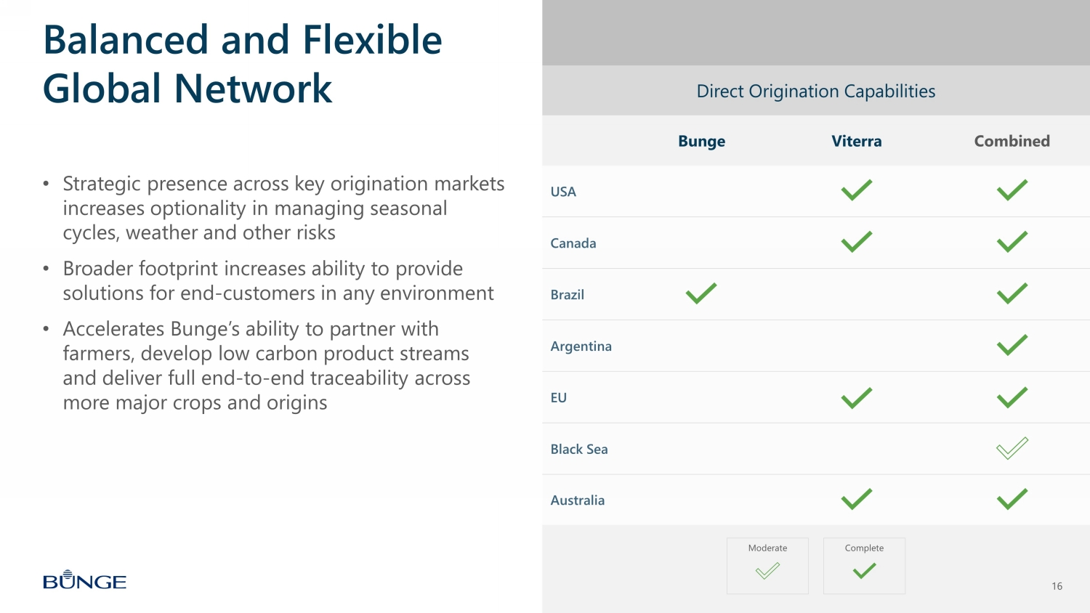This screenshot has width=1090, height=613.
Task: Click the Direct Origination Capabilities heading
Action: click(815, 92)
